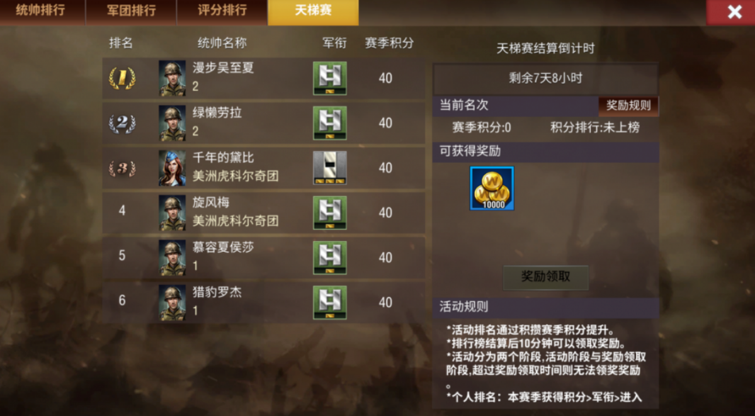Click the 赛季积分 column header
Screen dimensions: 755x416
pos(389,43)
